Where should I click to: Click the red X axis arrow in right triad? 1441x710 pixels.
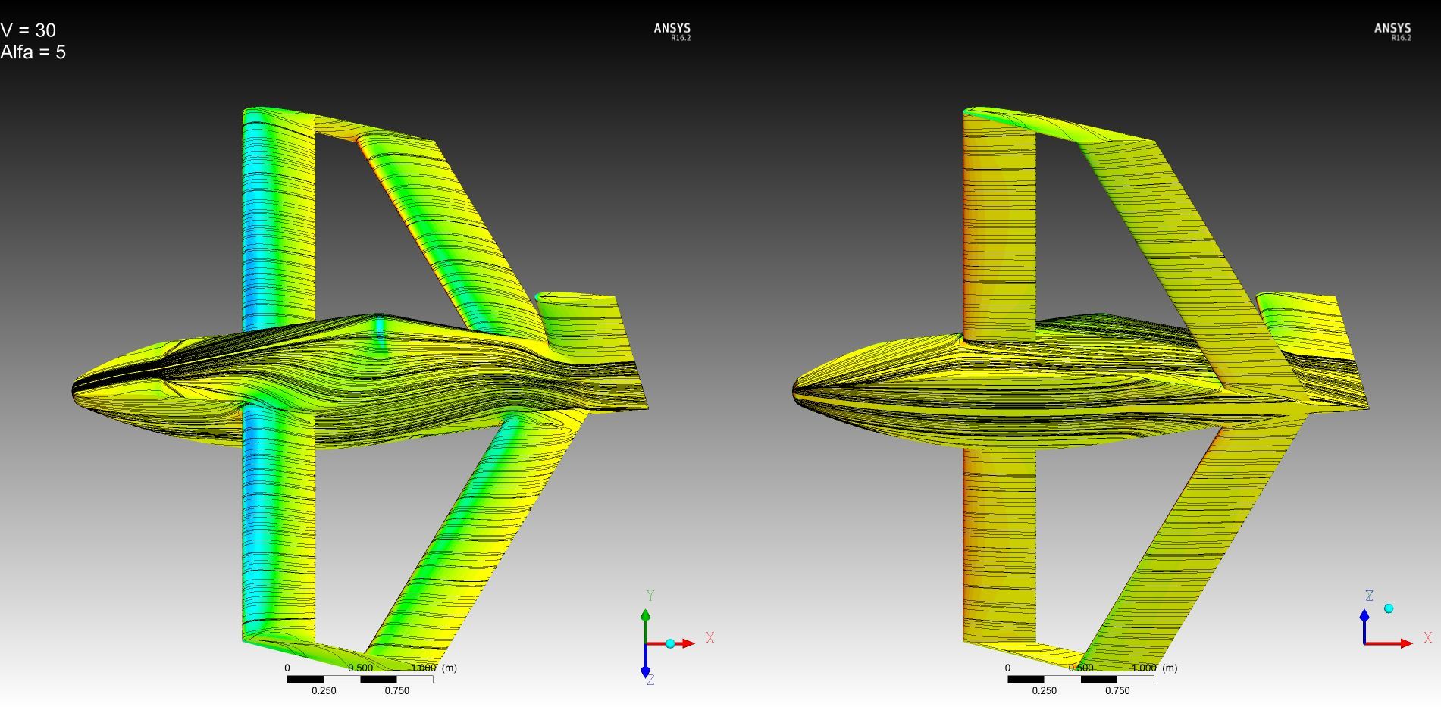pyautogui.click(x=1404, y=643)
